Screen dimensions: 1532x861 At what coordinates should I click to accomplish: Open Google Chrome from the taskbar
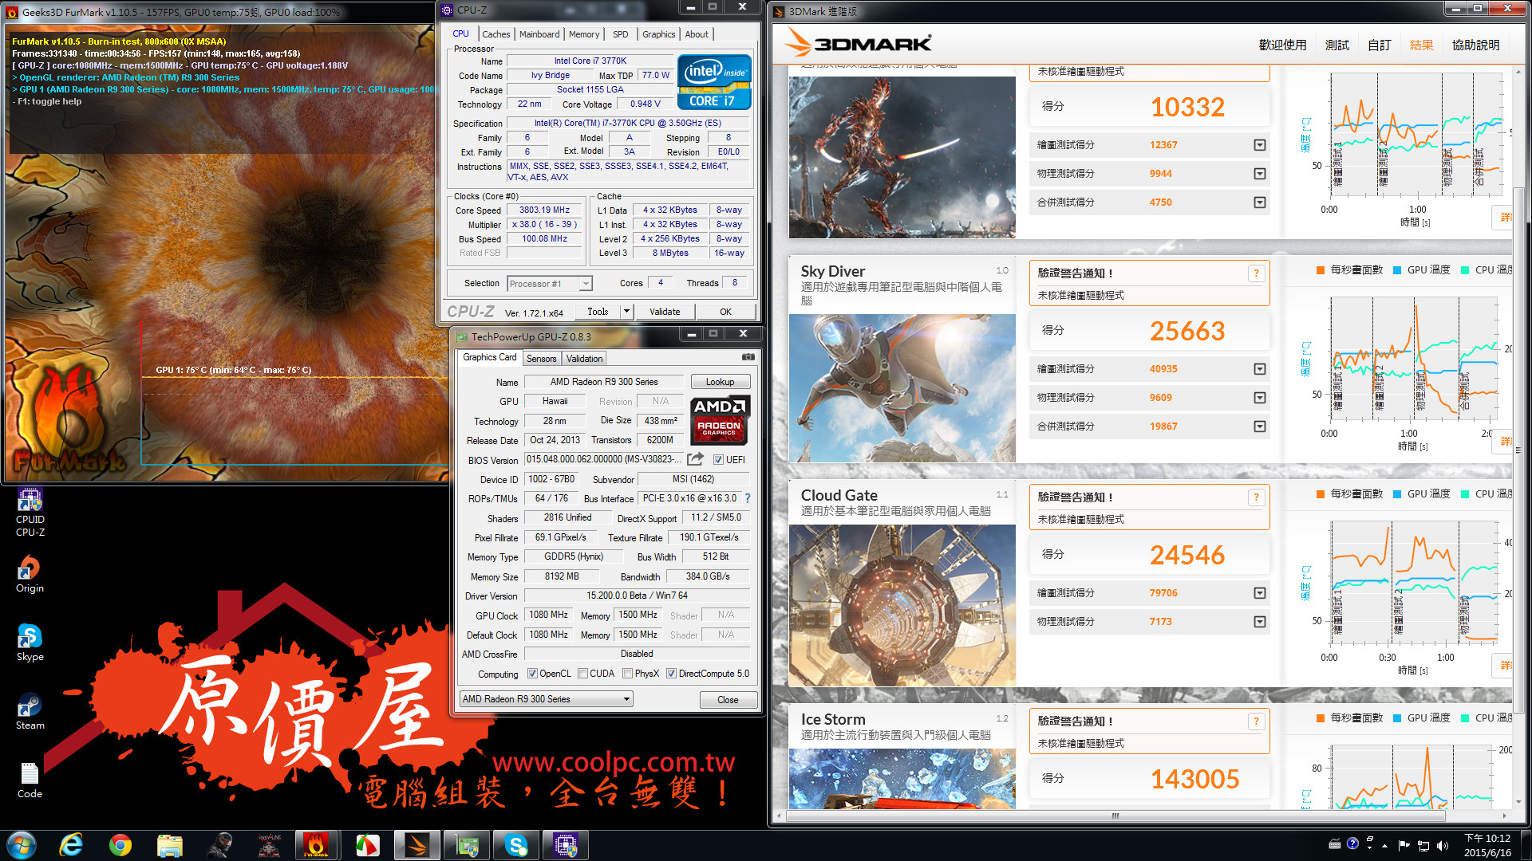pyautogui.click(x=120, y=844)
